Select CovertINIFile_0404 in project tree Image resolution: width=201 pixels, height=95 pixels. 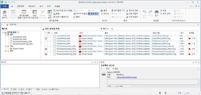click(20, 37)
